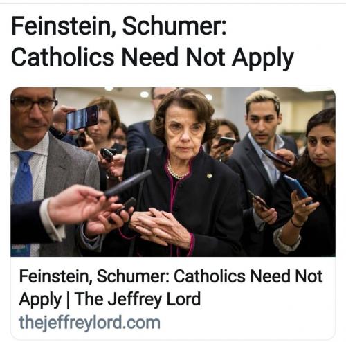346x342 pixels.
Task: Click the raised smartphone in the photo
Action: pos(82,118)
